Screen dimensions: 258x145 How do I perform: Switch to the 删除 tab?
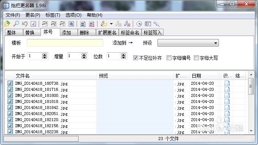click(x=87, y=33)
